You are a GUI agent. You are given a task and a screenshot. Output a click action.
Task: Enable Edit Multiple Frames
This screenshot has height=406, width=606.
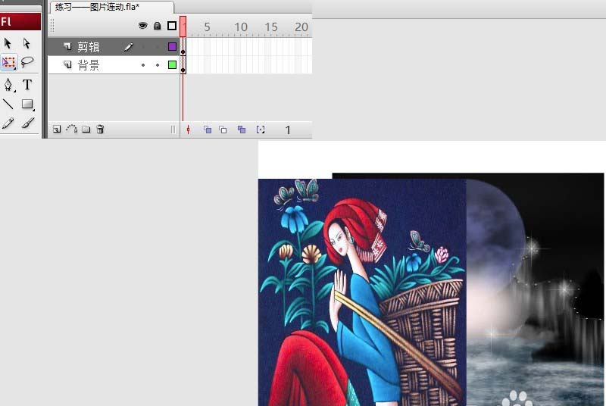(x=242, y=130)
